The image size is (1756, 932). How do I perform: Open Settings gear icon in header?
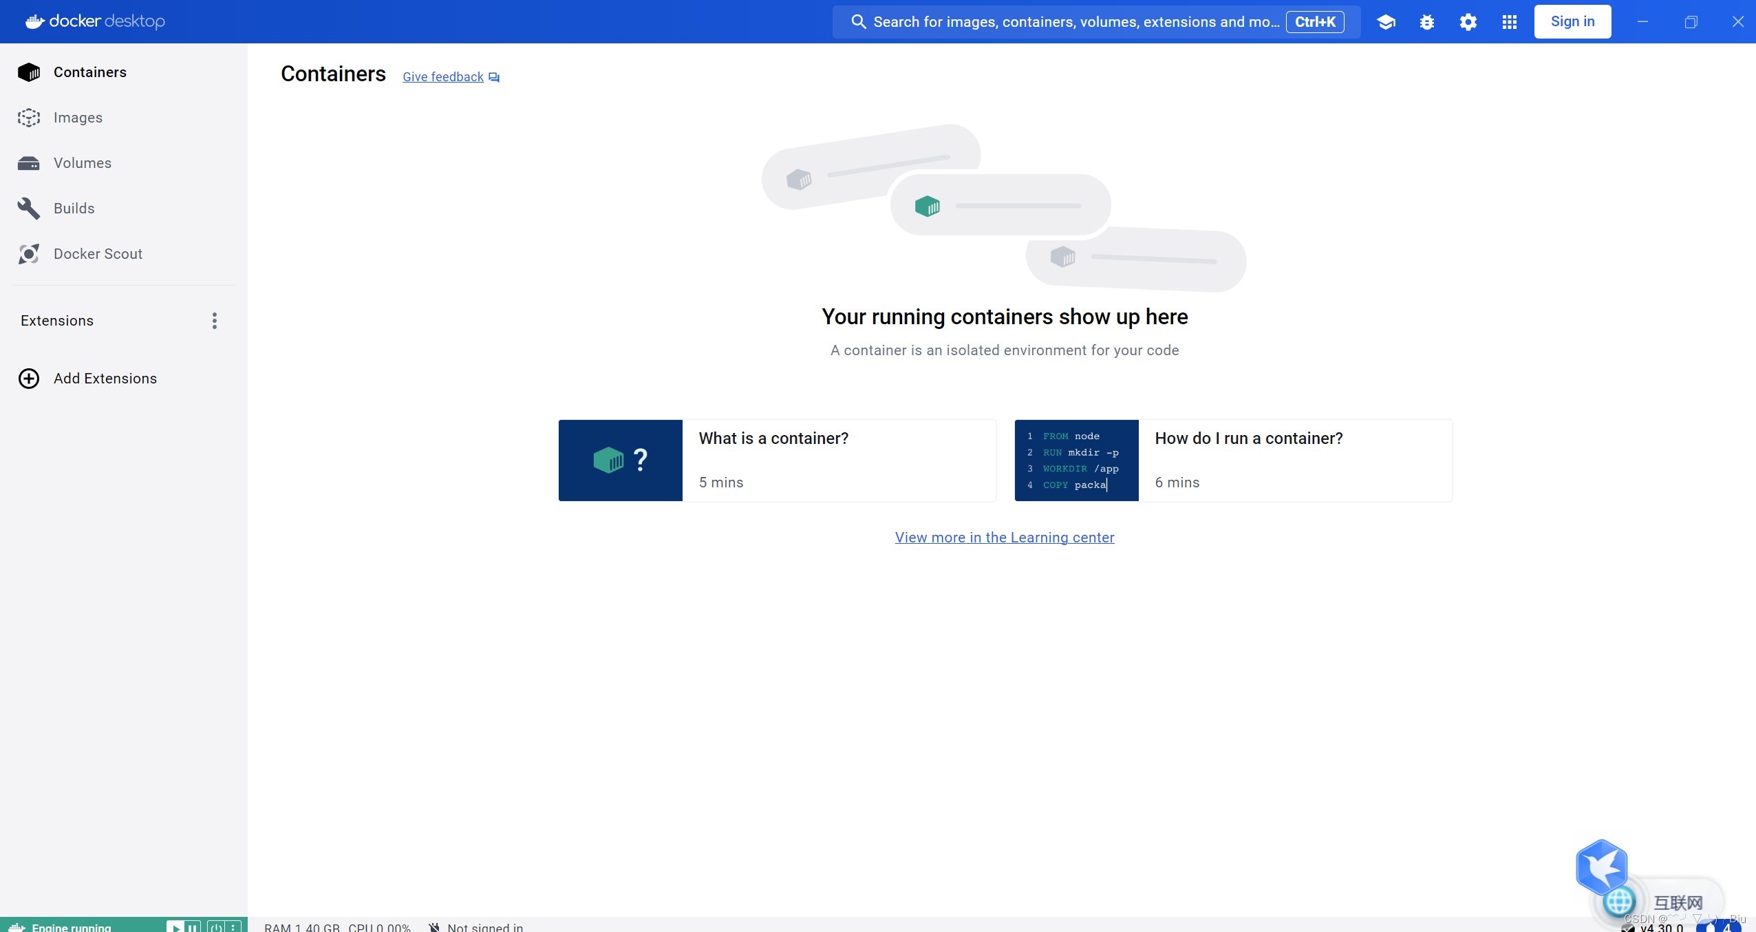[x=1468, y=22]
